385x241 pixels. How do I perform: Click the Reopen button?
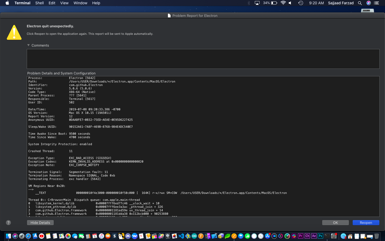366,223
